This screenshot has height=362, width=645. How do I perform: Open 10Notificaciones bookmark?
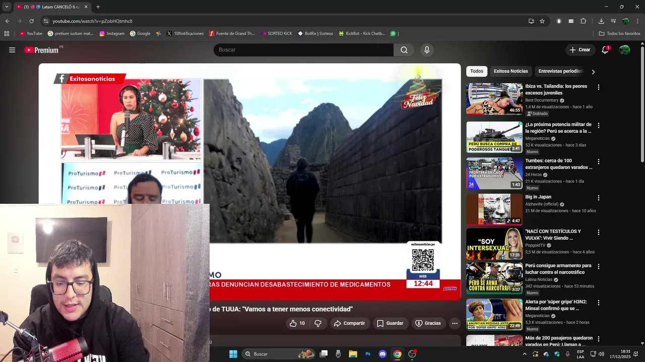click(x=185, y=34)
